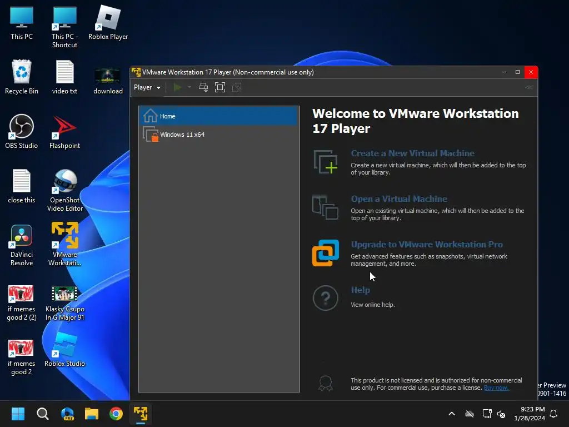Image resolution: width=569 pixels, height=427 pixels.
Task: Click the license ribbon badge icon
Action: click(326, 384)
